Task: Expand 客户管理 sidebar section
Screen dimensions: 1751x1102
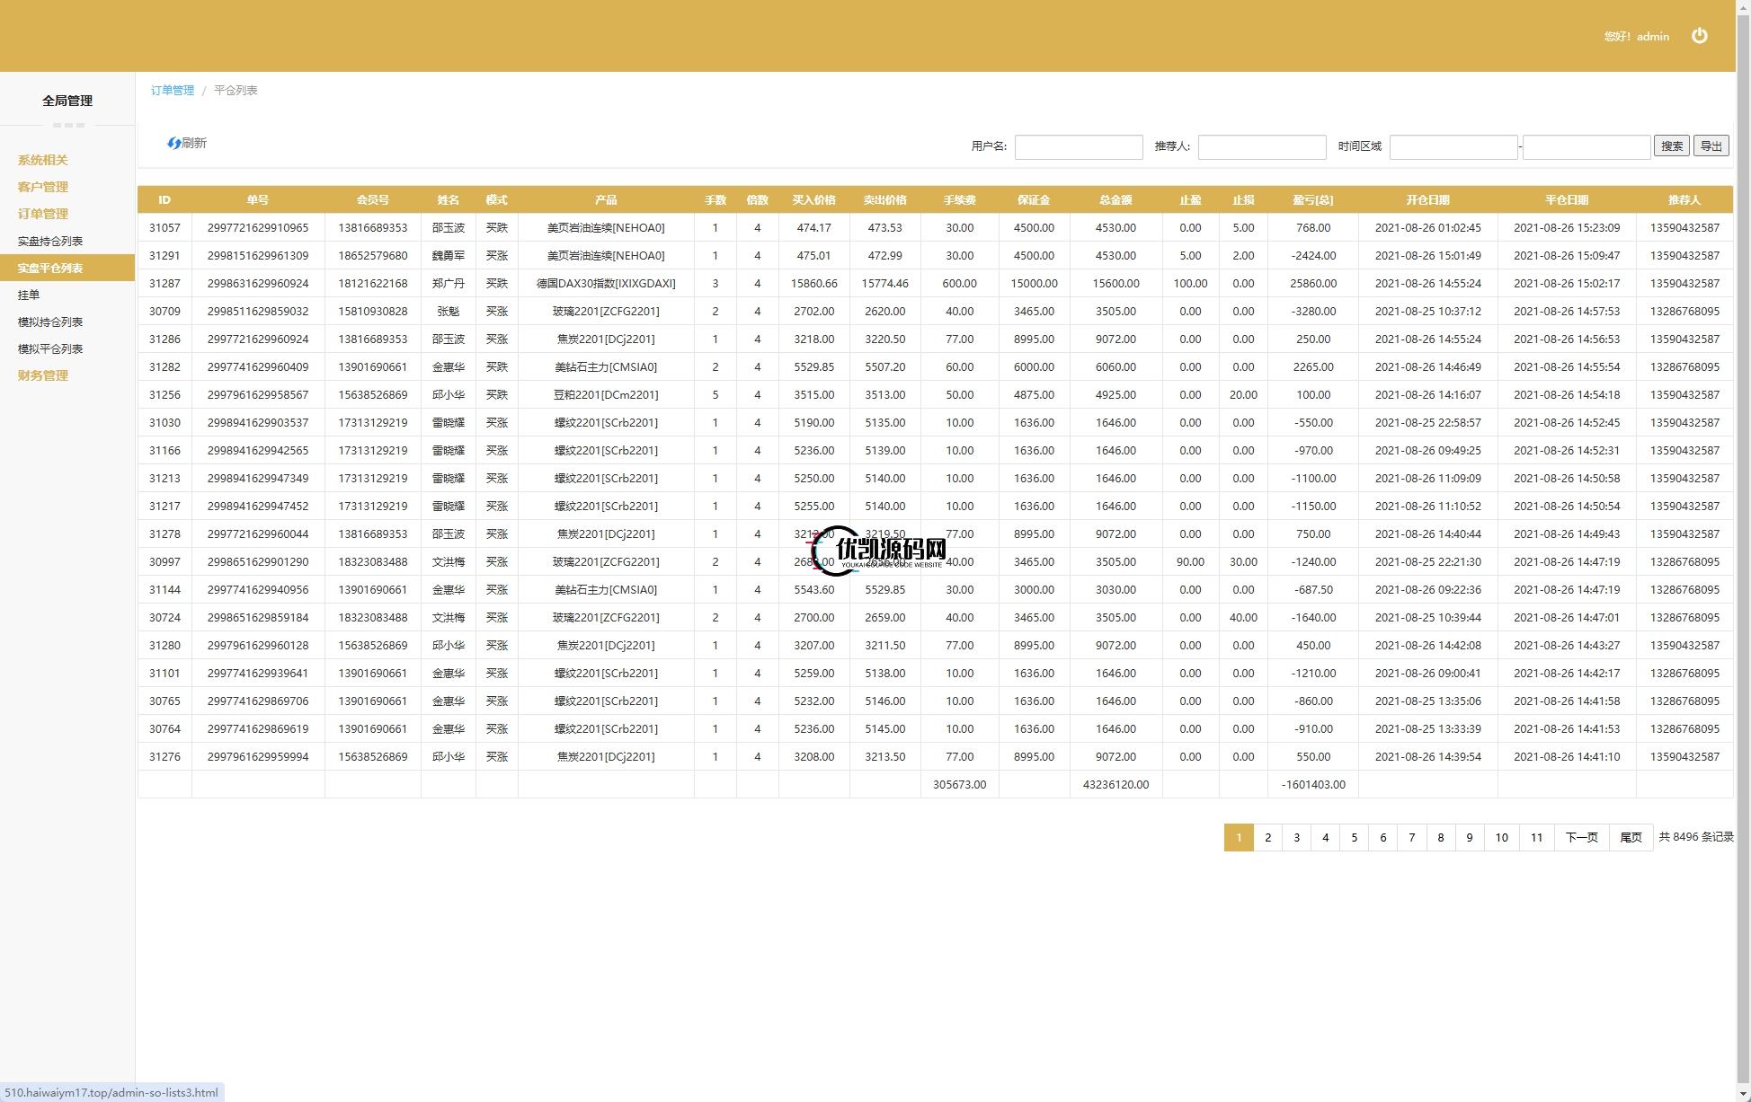Action: pyautogui.click(x=42, y=187)
